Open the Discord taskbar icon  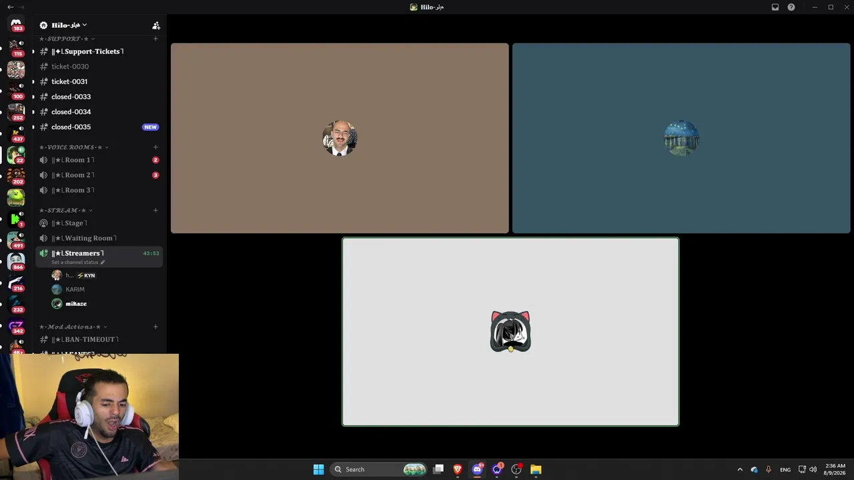point(477,469)
